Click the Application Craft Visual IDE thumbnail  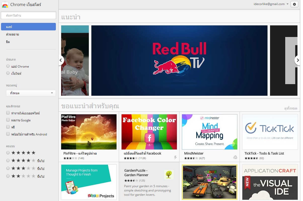tap(270, 182)
